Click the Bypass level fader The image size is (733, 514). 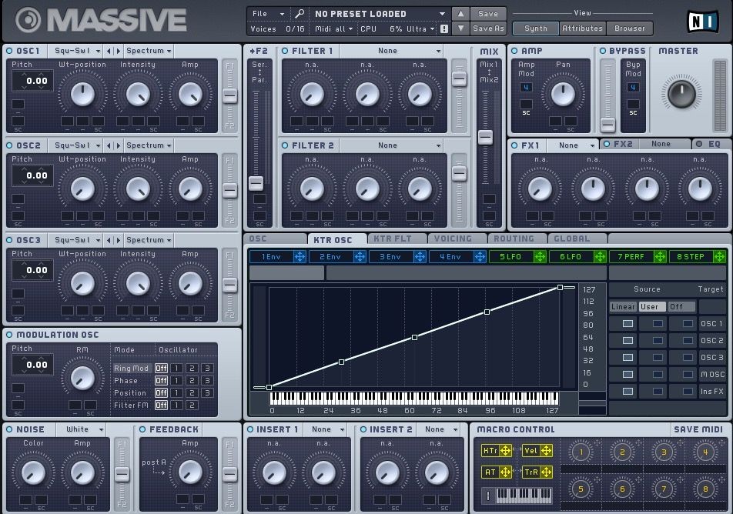click(x=607, y=125)
